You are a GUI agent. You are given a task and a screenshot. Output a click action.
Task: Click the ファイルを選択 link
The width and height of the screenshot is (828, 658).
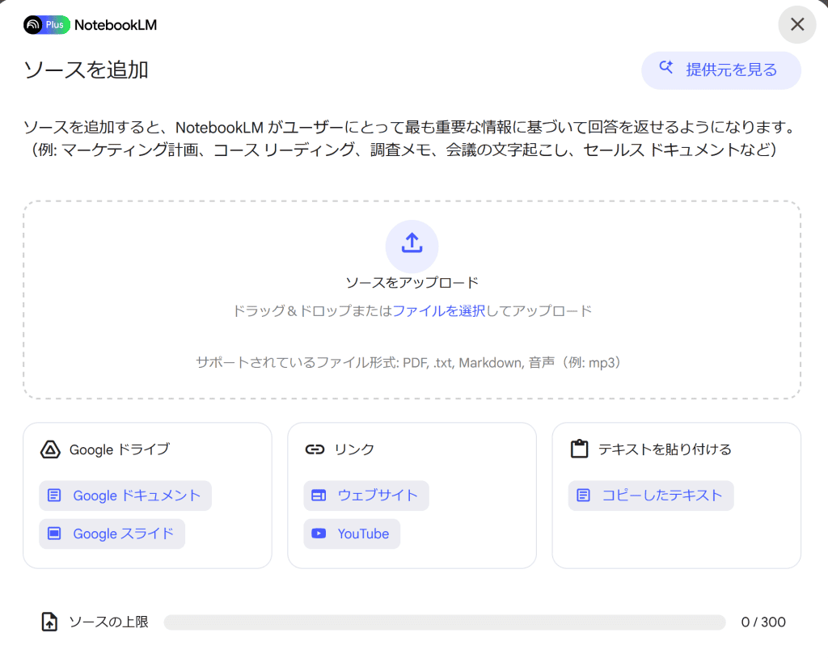438,310
